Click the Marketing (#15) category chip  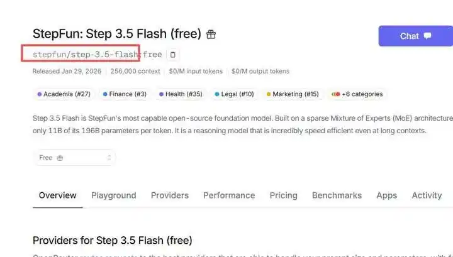[293, 94]
